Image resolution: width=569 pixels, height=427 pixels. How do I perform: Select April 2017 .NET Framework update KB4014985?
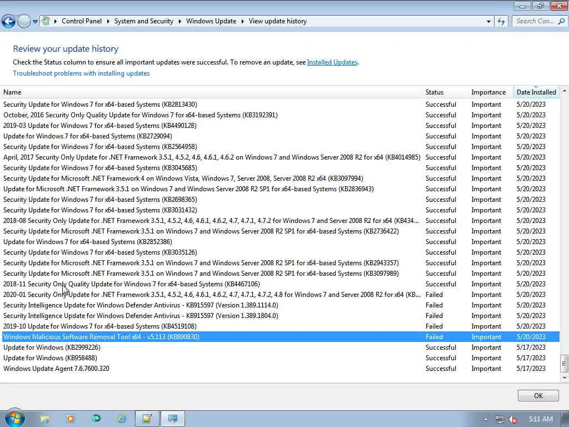(281, 157)
